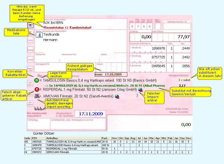Click the Zuzahlung field showing 0,00
Screen dimensions: 224x164
click(x=140, y=37)
